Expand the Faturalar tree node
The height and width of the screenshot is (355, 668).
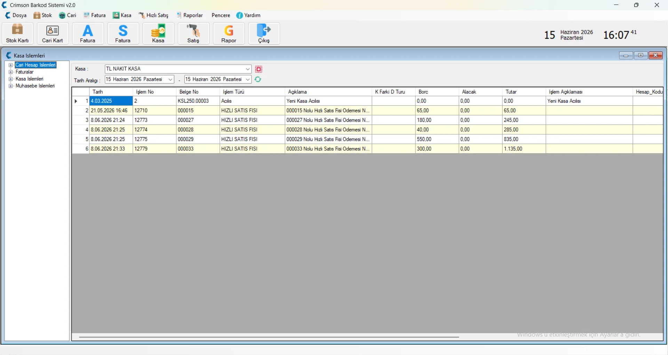click(x=11, y=72)
